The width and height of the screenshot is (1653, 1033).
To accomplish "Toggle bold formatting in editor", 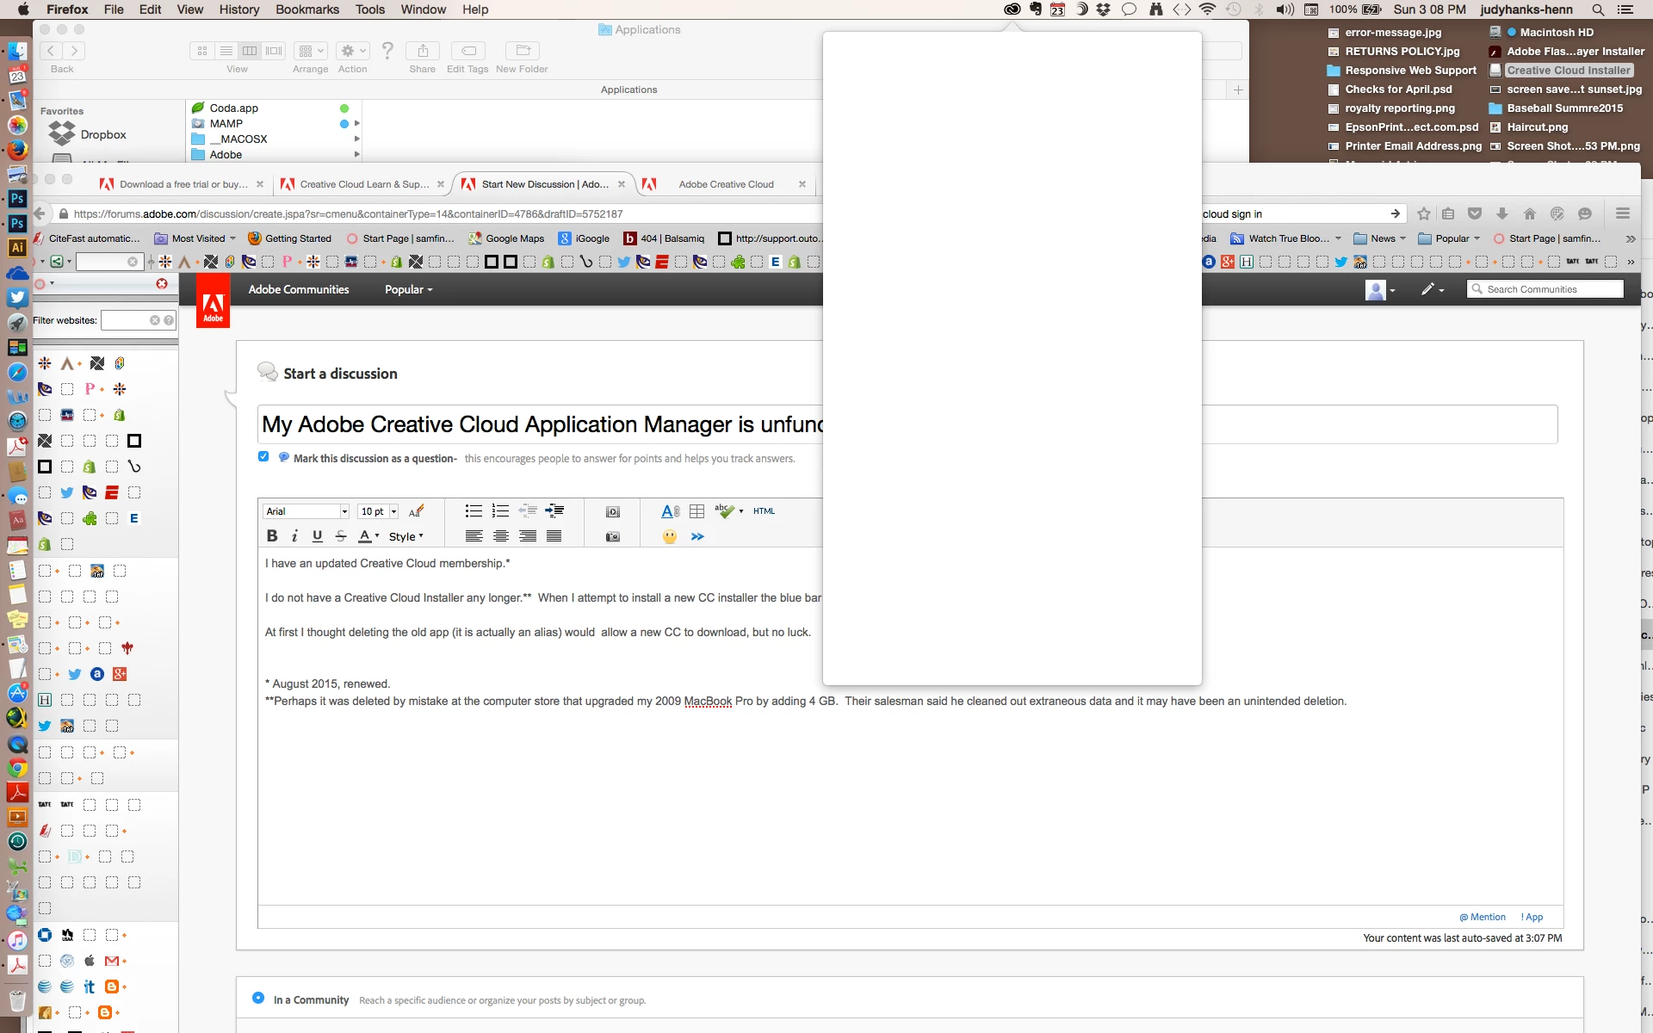I will pyautogui.click(x=272, y=536).
